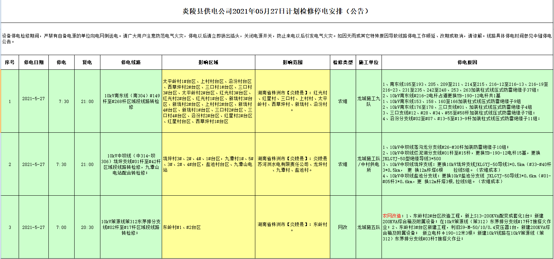Select the 检修类型 column header

click(x=343, y=62)
